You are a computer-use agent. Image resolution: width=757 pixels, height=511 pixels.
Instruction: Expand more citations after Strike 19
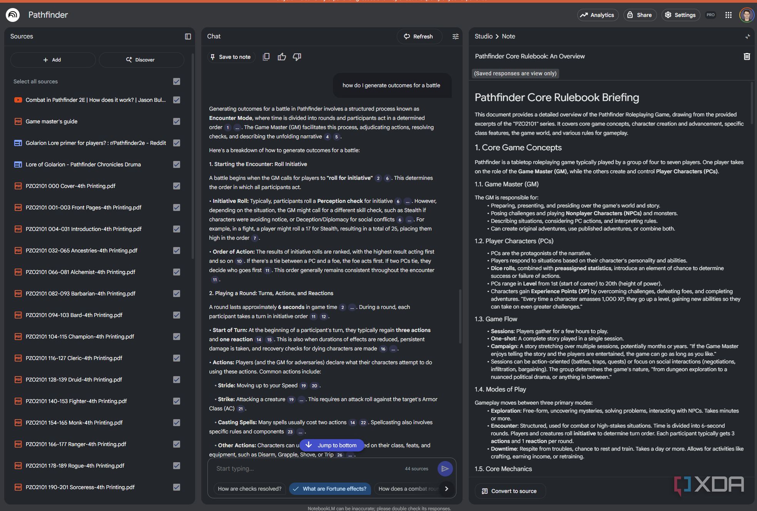301,400
